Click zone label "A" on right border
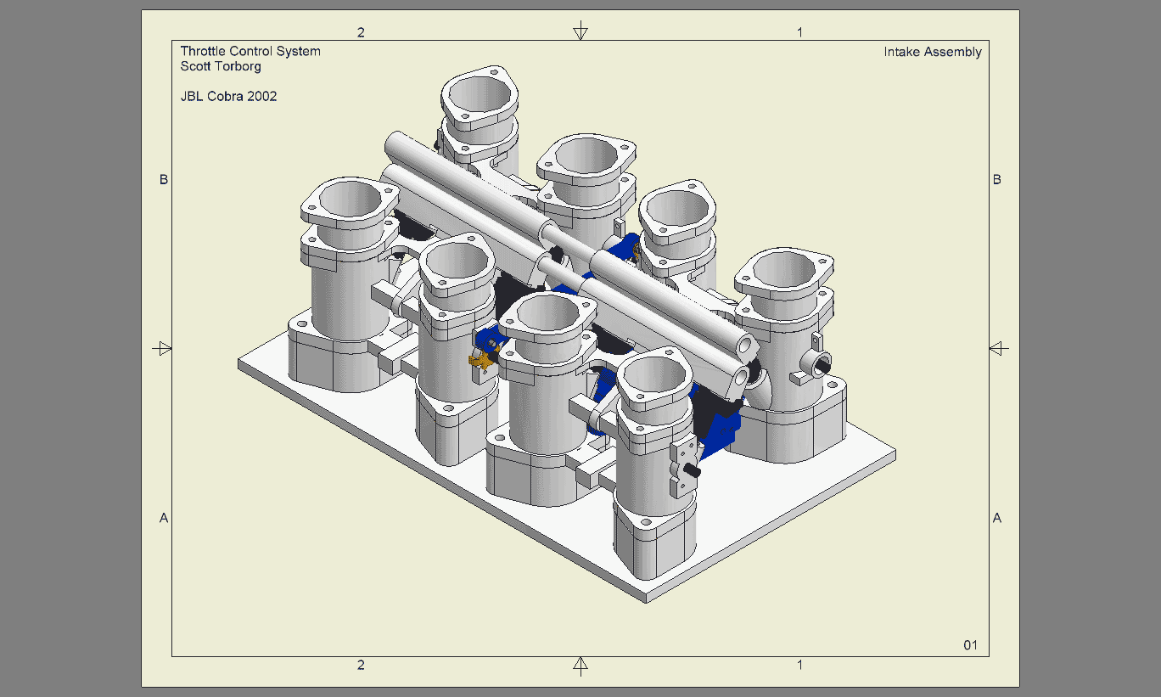1161x697 pixels. click(997, 518)
